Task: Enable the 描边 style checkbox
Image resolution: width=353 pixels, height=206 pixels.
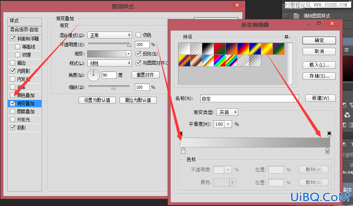Action: point(13,63)
